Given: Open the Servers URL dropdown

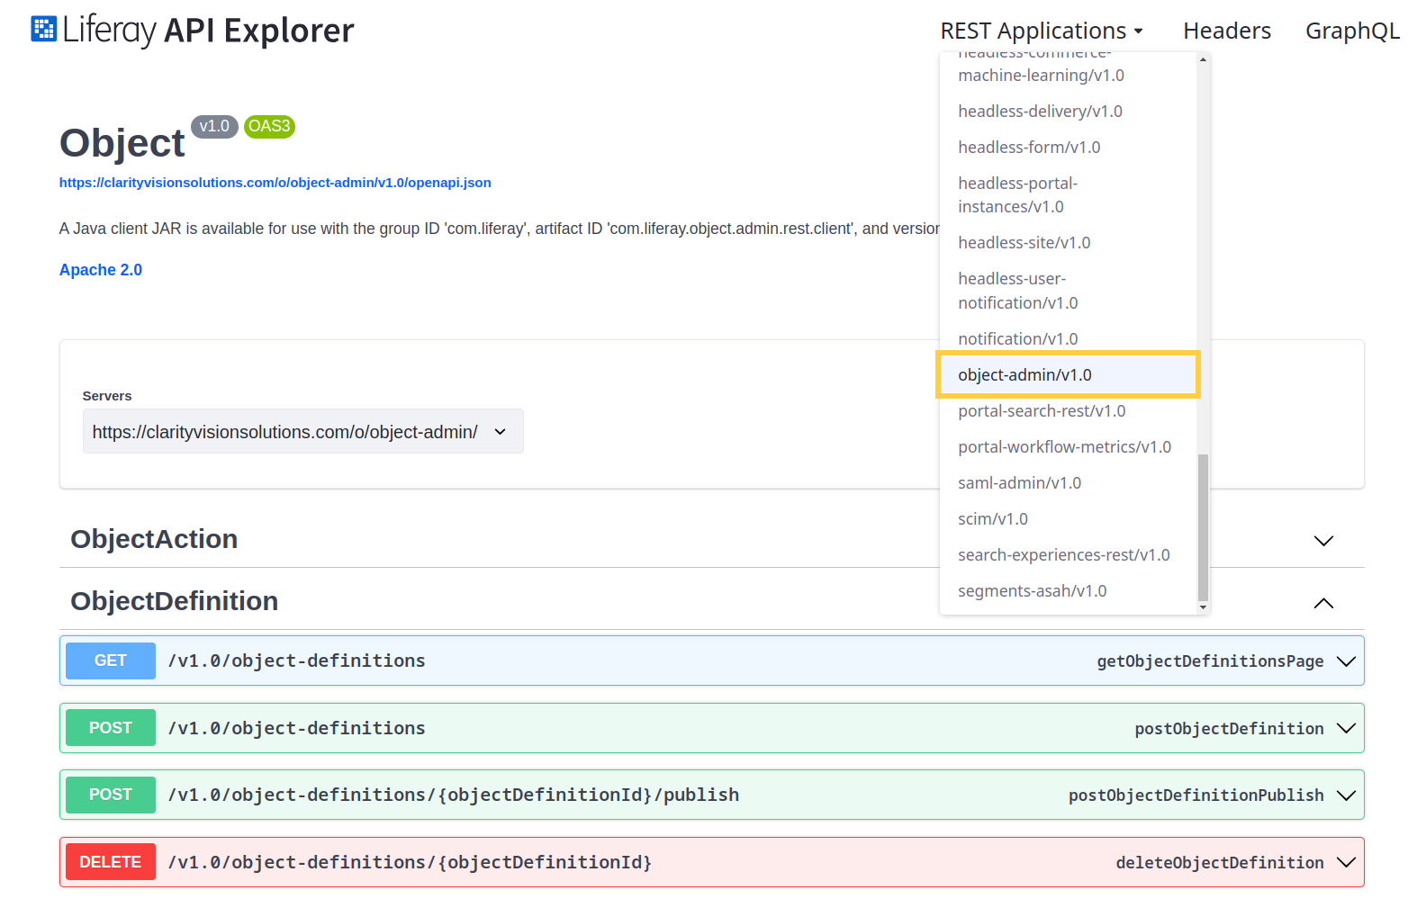Looking at the screenshot, I should point(302,432).
